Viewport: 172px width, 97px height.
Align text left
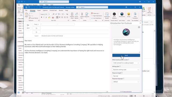[x=57, y=17]
